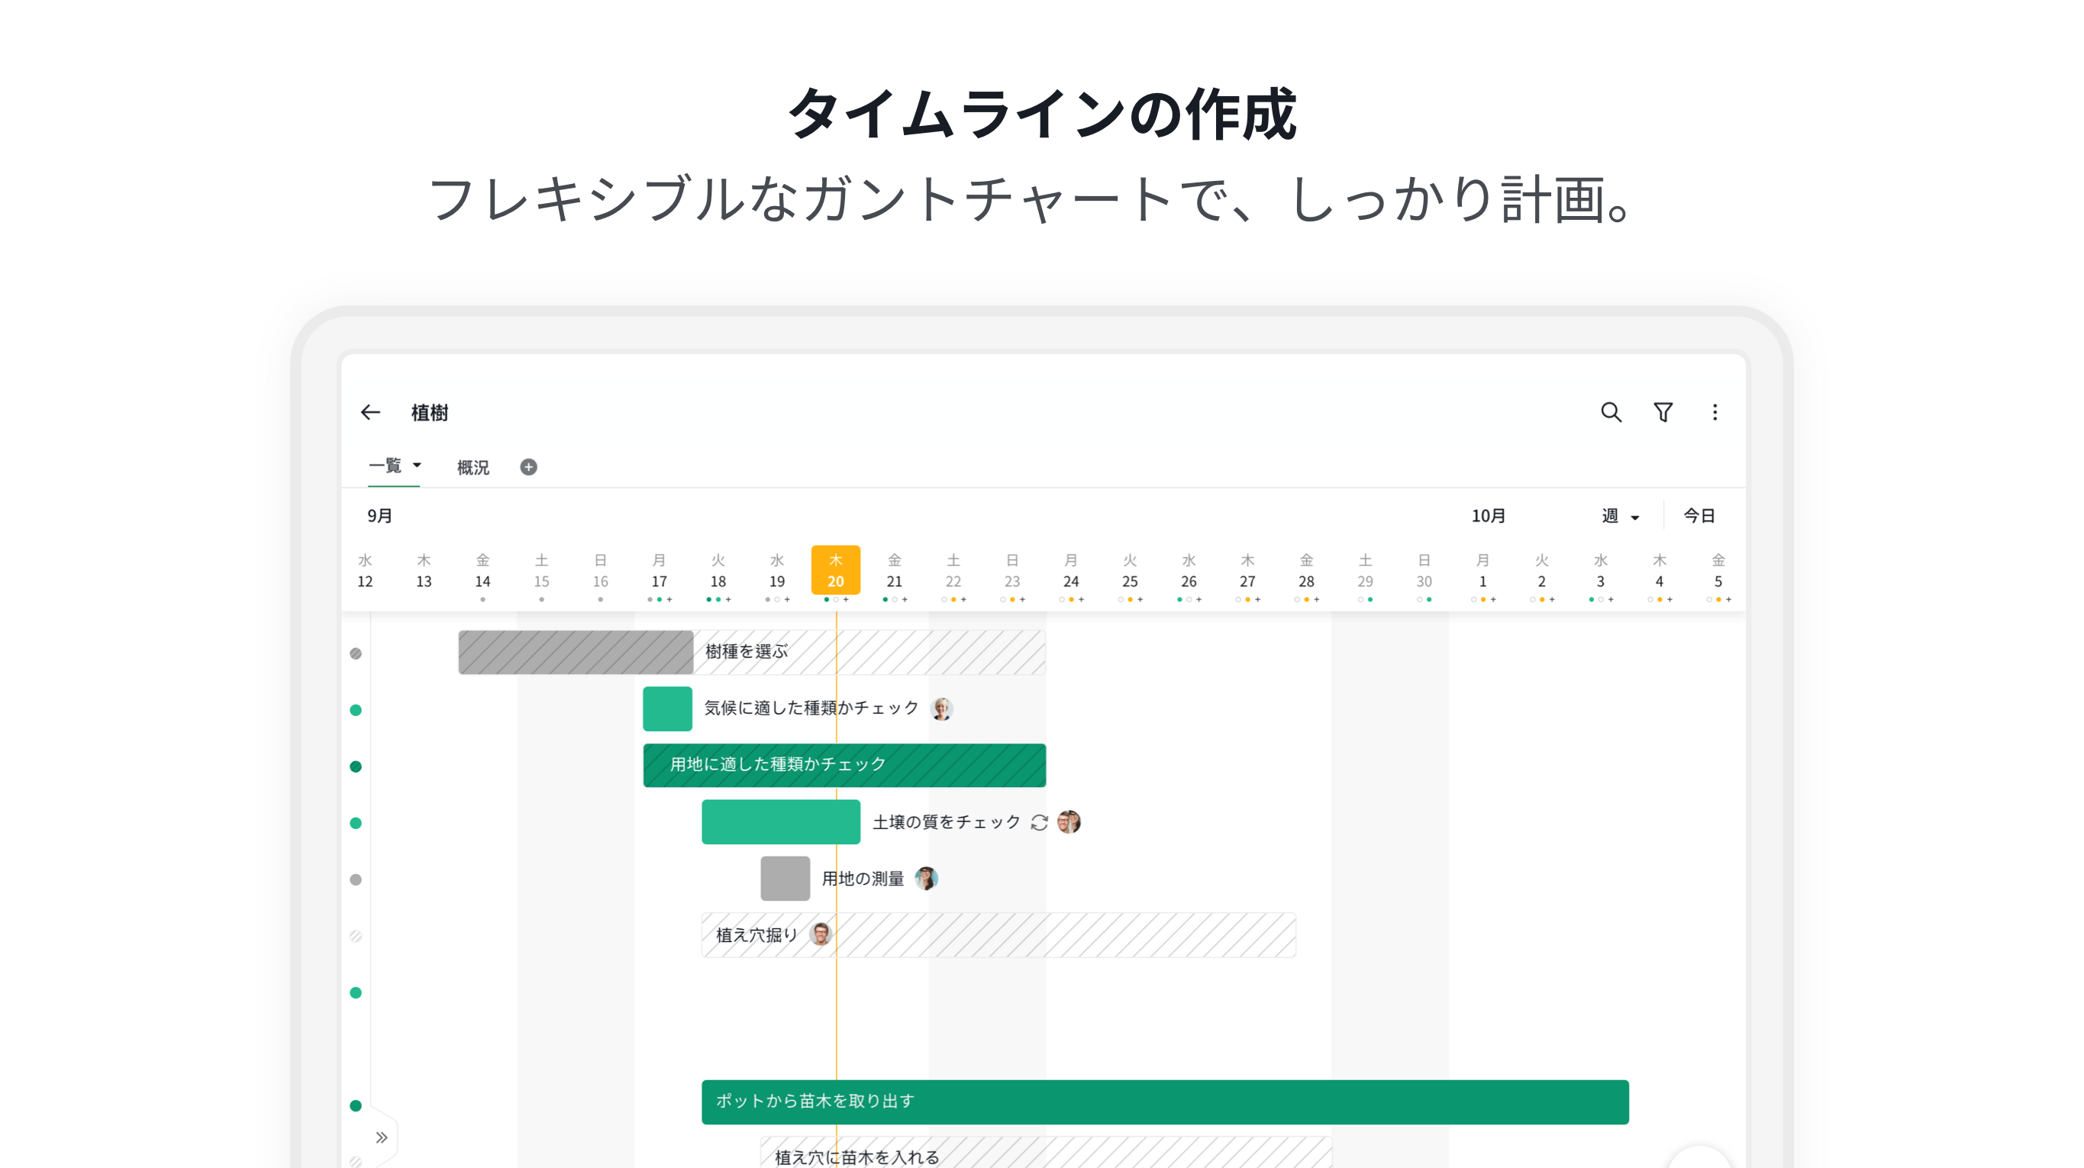
Task: Click the 9月 month label
Action: 379,516
